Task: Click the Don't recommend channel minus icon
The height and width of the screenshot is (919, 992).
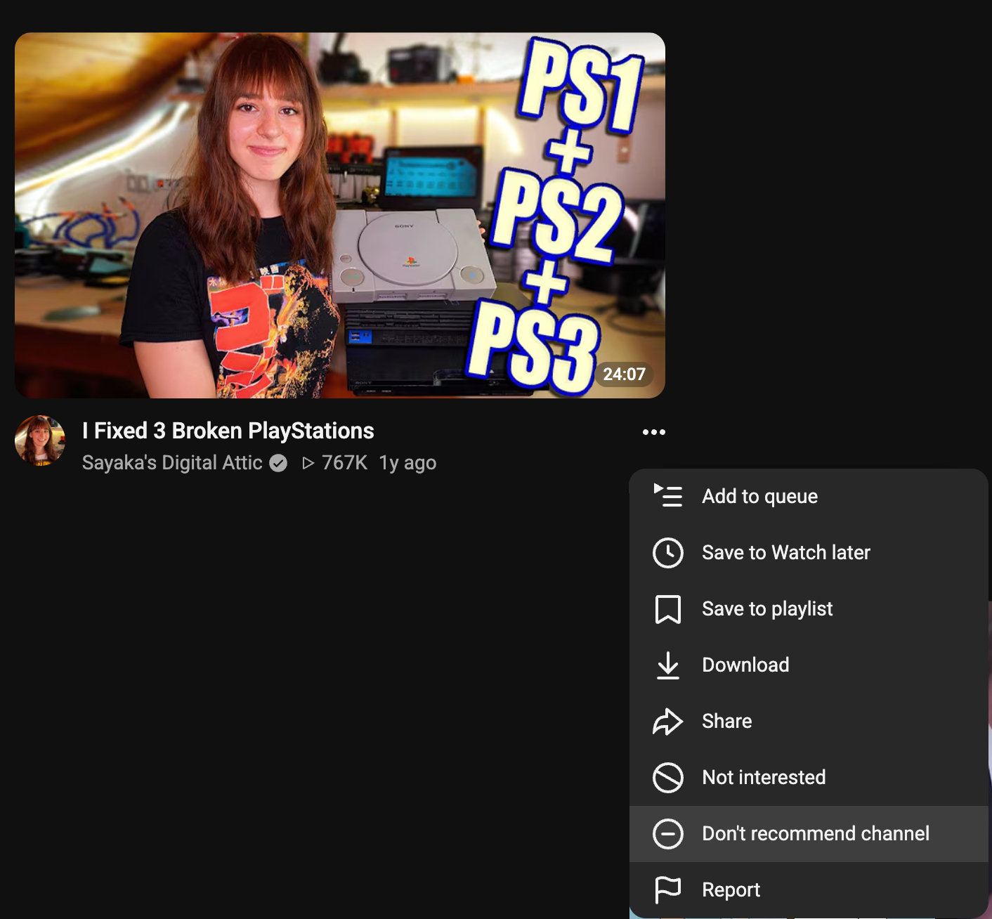Action: [x=667, y=834]
